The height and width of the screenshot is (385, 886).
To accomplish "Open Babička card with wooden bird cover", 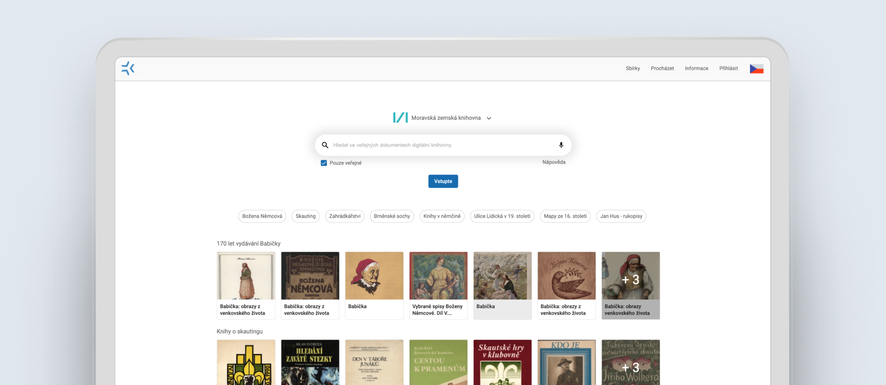I will [x=566, y=285].
